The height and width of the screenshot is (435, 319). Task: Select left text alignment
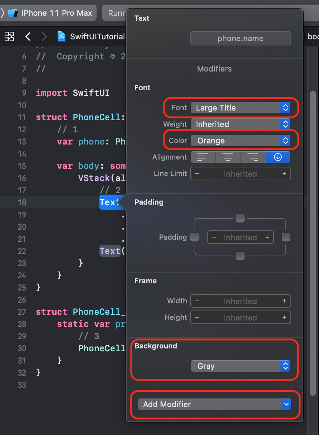coord(203,157)
